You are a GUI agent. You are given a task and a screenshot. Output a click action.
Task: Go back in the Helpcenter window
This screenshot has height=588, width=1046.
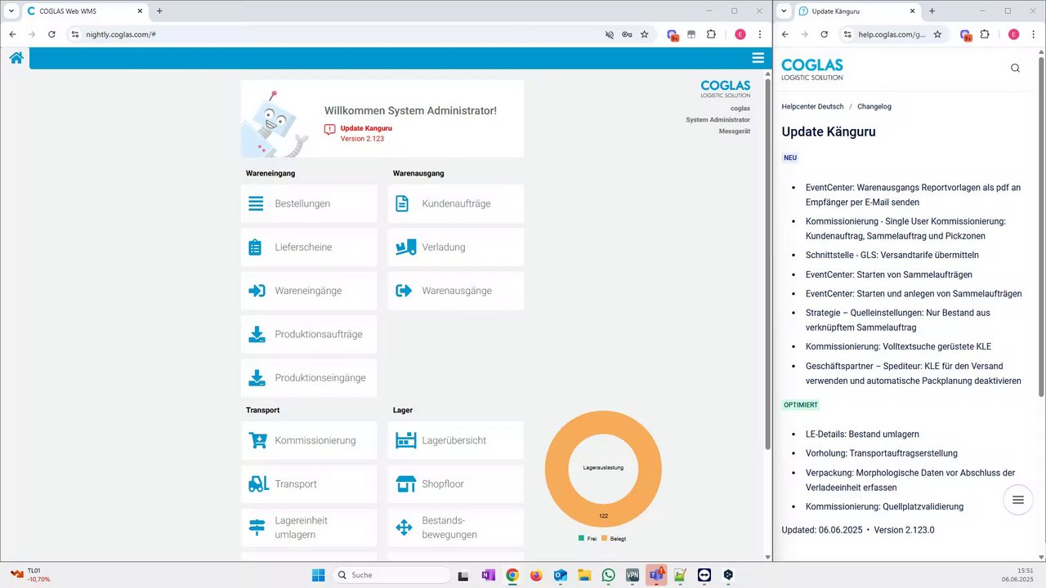click(x=785, y=34)
